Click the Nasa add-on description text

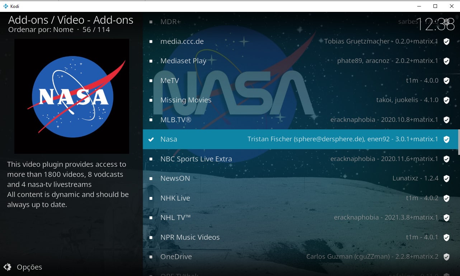(68, 184)
